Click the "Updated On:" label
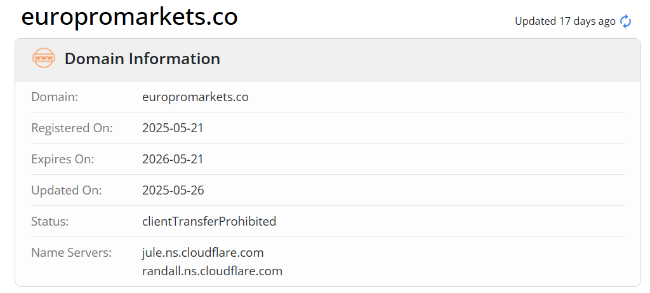650x293 pixels. pos(66,190)
